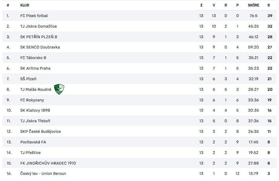The height and width of the screenshot is (181, 279).
Task: Open FC Táborsko B club page
Action: coord(33,58)
